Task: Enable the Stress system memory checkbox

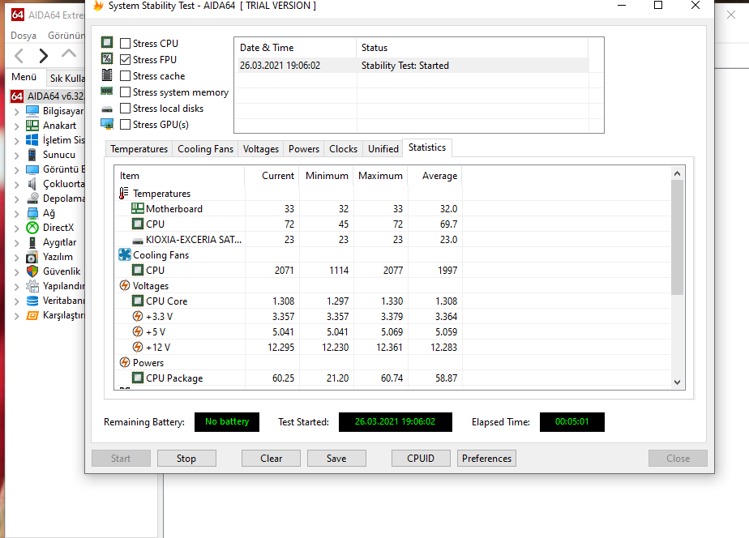Action: (x=125, y=92)
